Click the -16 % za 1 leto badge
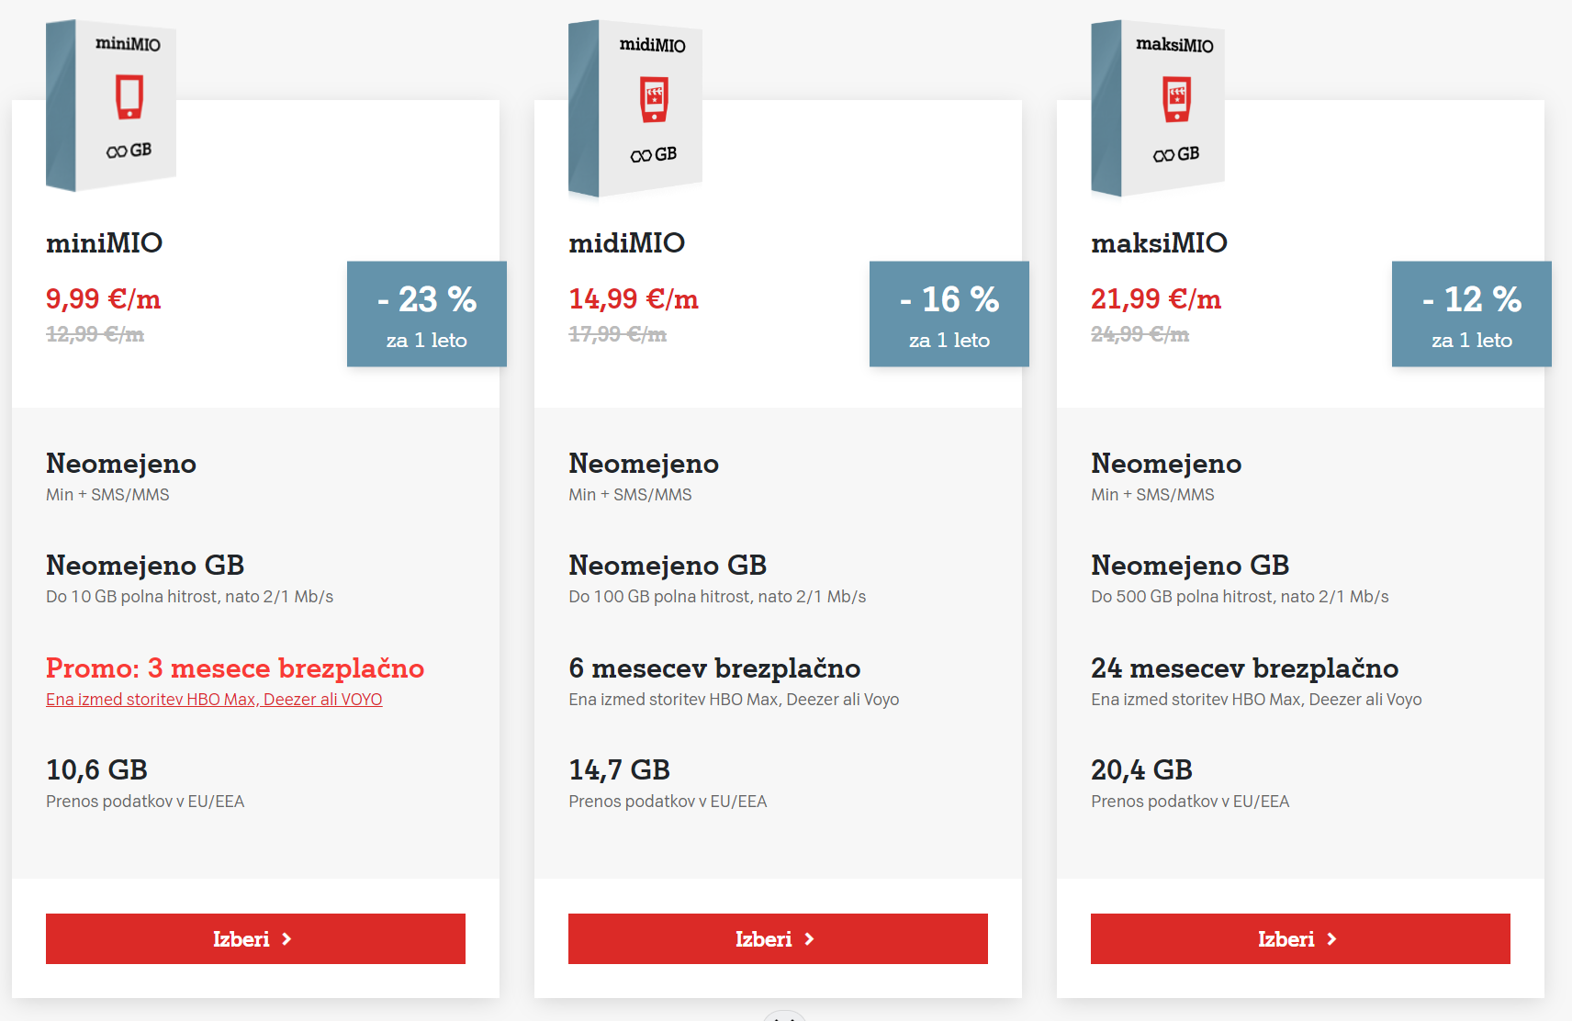The image size is (1572, 1021). click(x=949, y=314)
